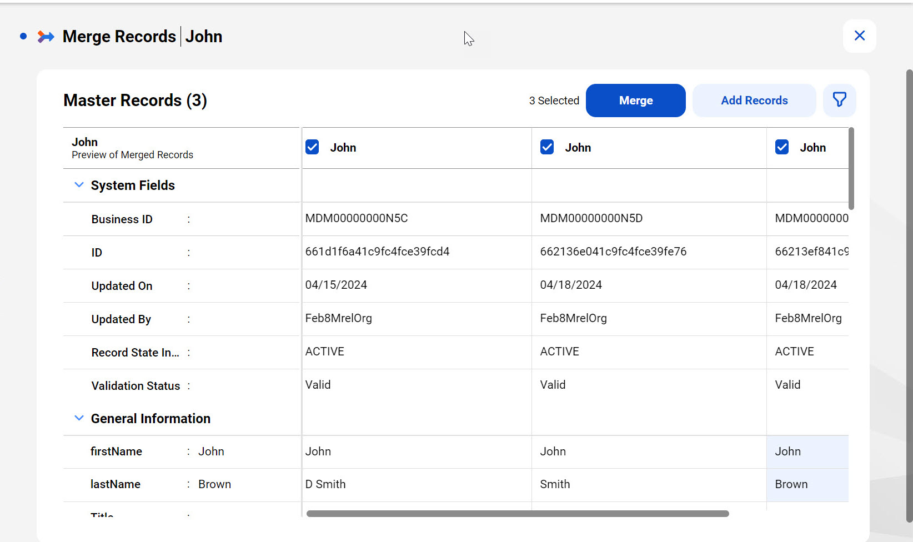This screenshot has width=913, height=542.
Task: Click the Master Records (3) heading
Action: tap(135, 101)
